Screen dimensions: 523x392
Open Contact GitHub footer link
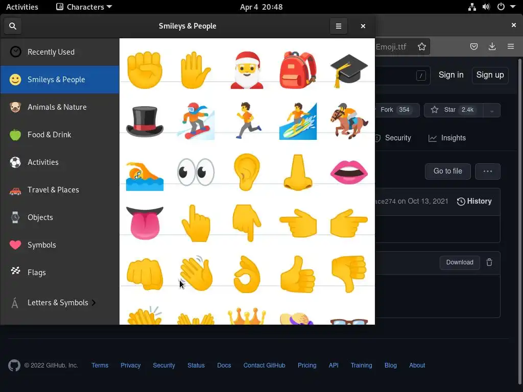[x=264, y=365]
